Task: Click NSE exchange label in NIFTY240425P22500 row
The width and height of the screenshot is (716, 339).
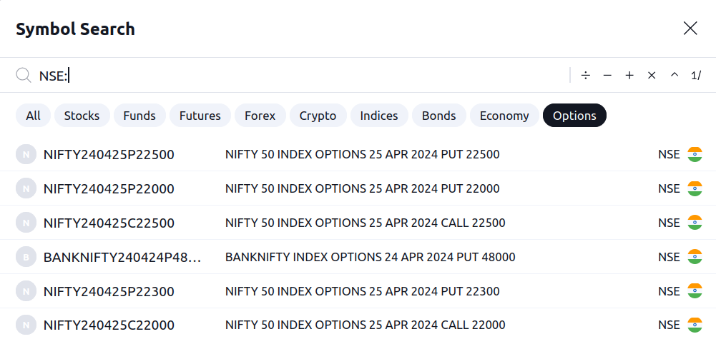Action: tap(669, 154)
